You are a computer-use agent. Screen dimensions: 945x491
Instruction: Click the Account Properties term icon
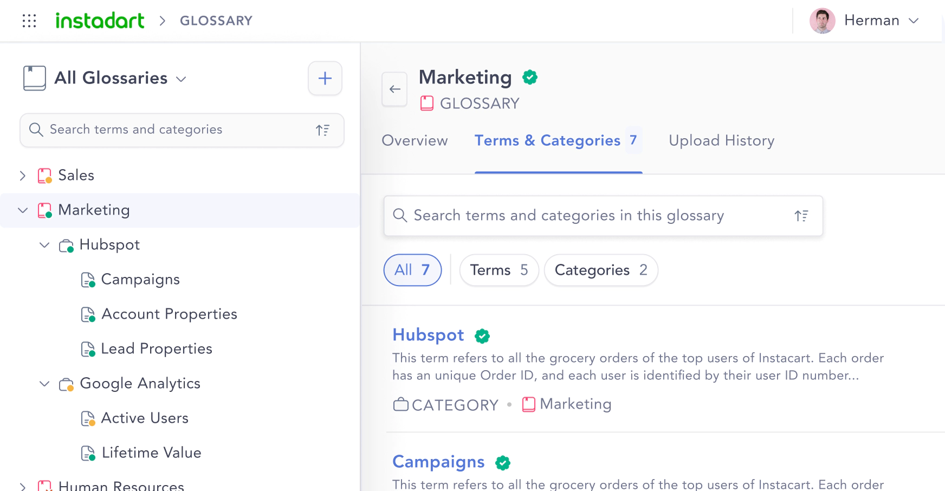[x=88, y=314]
